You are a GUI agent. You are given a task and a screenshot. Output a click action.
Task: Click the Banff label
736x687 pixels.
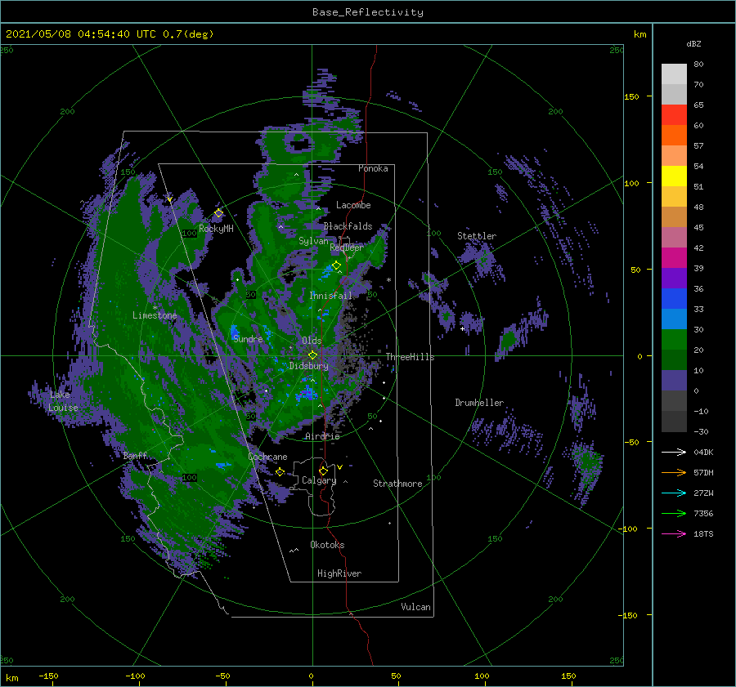coord(135,456)
